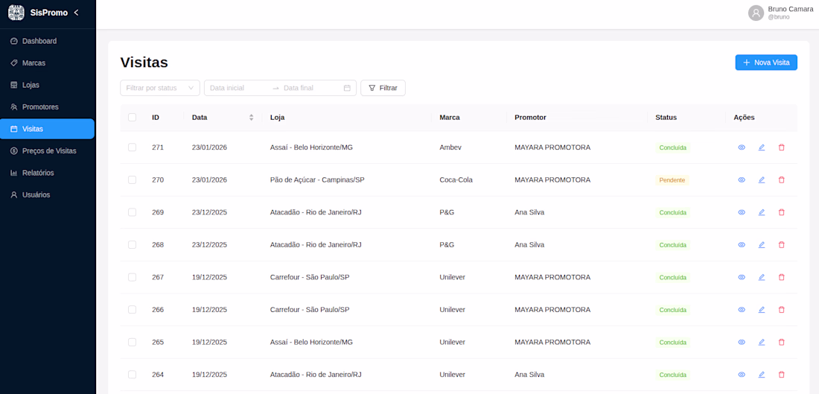
Task: View details of visit 269 via eye icon
Action: click(x=742, y=212)
